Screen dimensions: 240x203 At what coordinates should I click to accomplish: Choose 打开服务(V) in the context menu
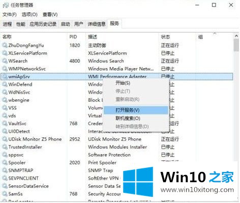pos(136,110)
